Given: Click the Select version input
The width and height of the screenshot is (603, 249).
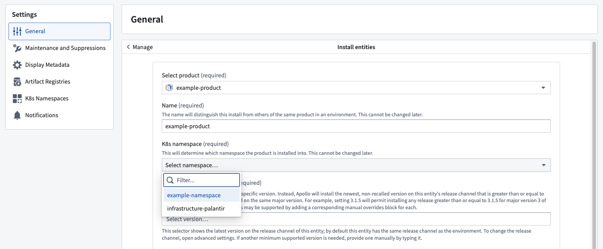Looking at the screenshot, I should click(x=356, y=219).
